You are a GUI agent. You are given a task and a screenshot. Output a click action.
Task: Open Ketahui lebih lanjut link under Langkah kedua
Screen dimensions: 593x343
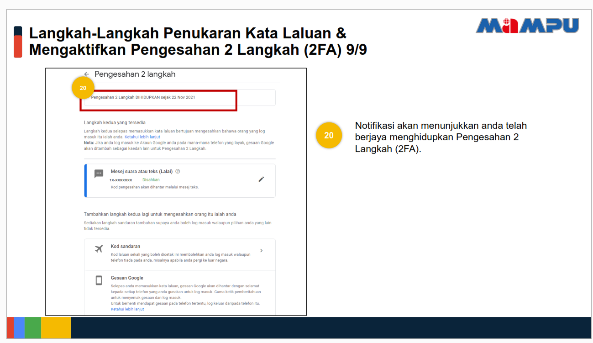[142, 137]
